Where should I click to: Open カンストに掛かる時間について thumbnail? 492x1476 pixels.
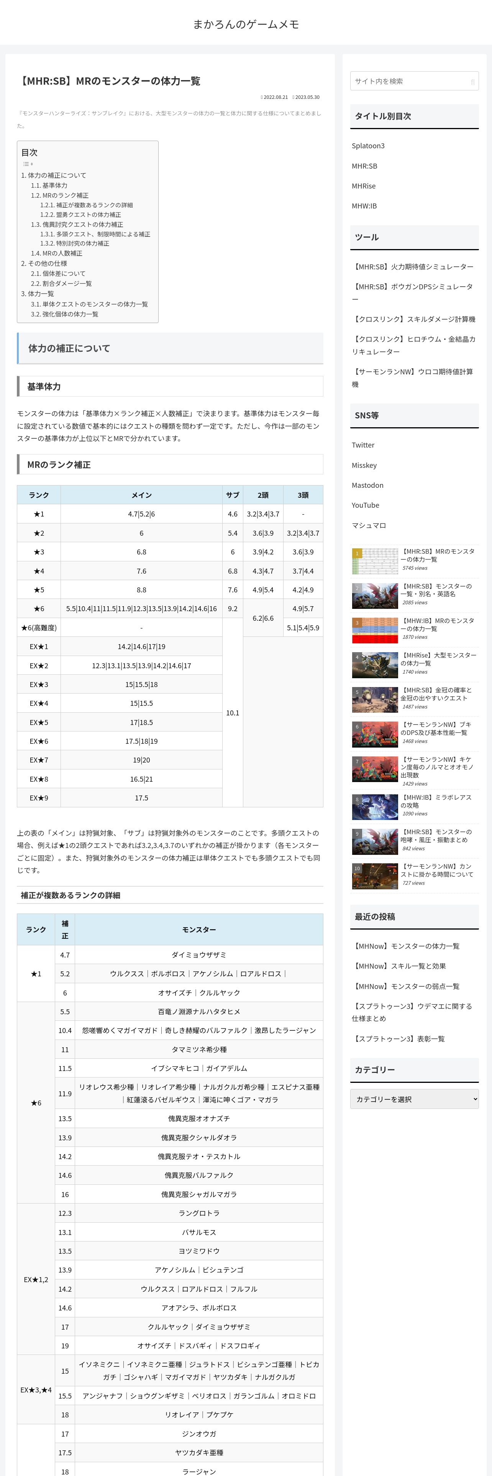click(x=375, y=876)
